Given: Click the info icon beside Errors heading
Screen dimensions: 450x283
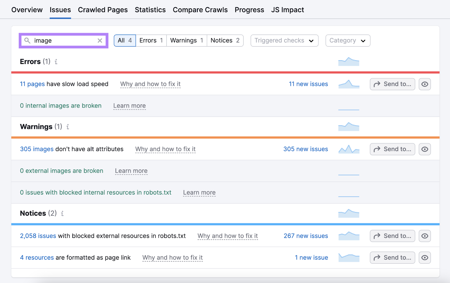Looking at the screenshot, I should tap(55, 62).
